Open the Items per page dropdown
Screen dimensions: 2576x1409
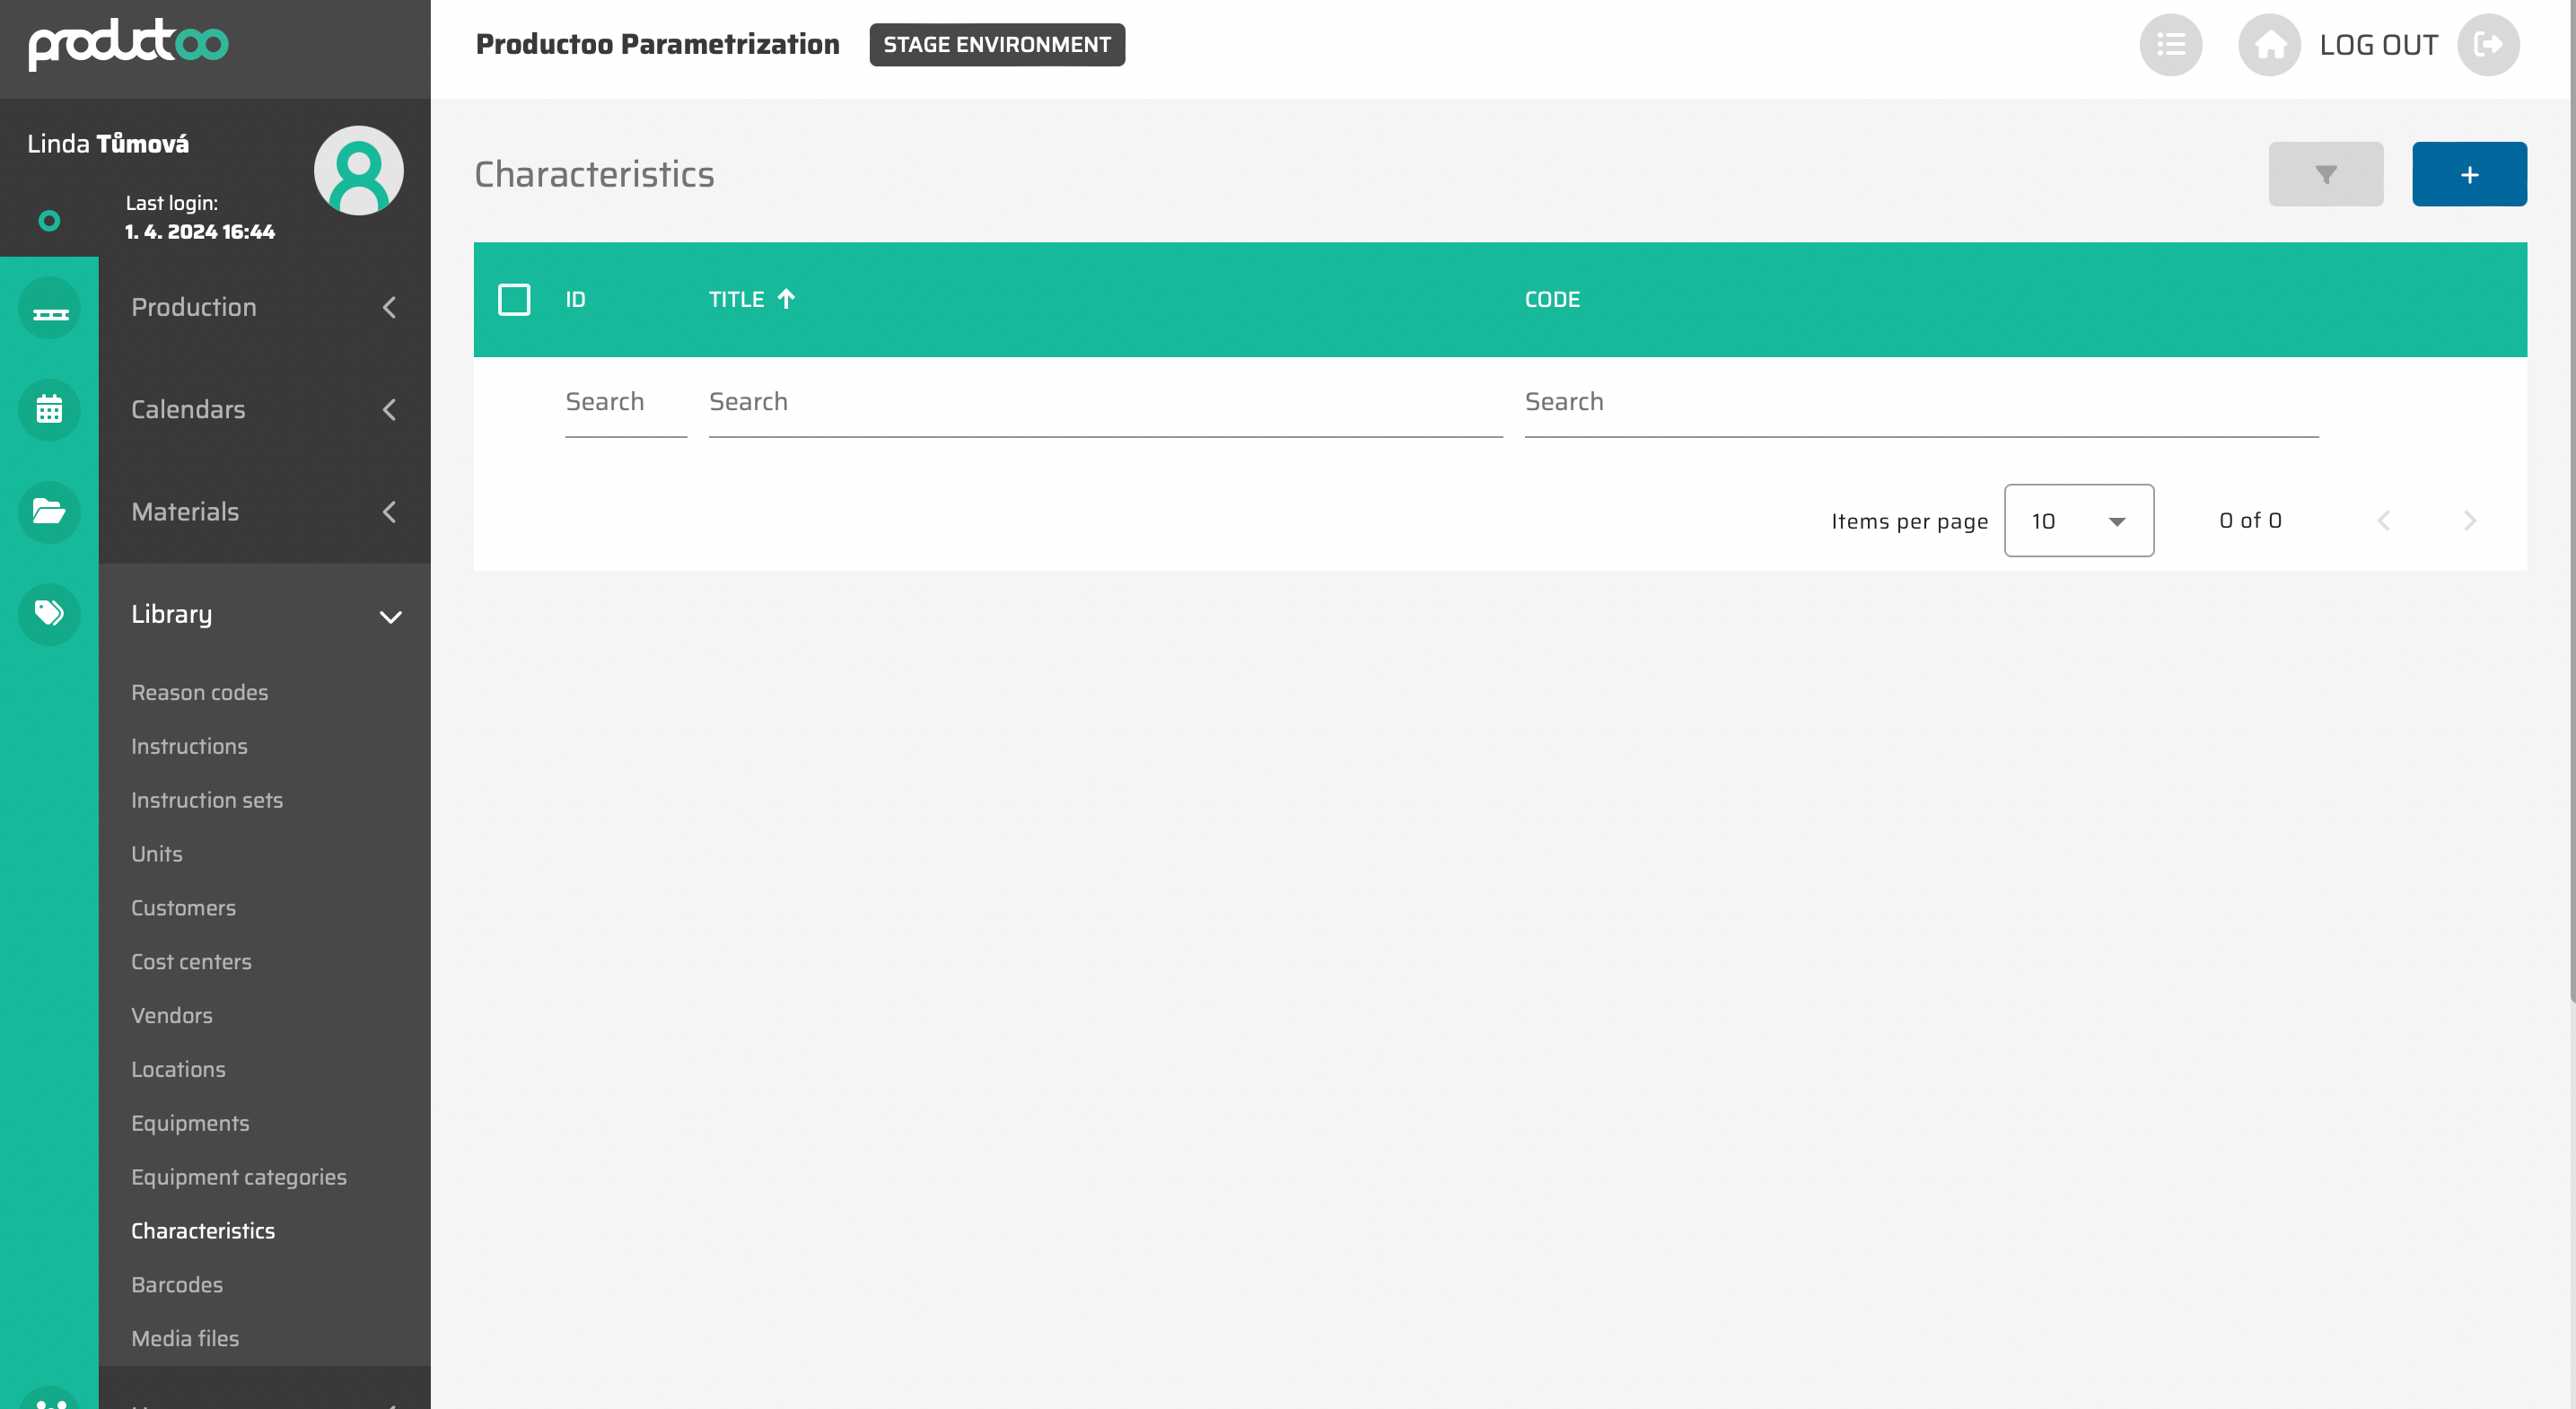tap(2078, 521)
